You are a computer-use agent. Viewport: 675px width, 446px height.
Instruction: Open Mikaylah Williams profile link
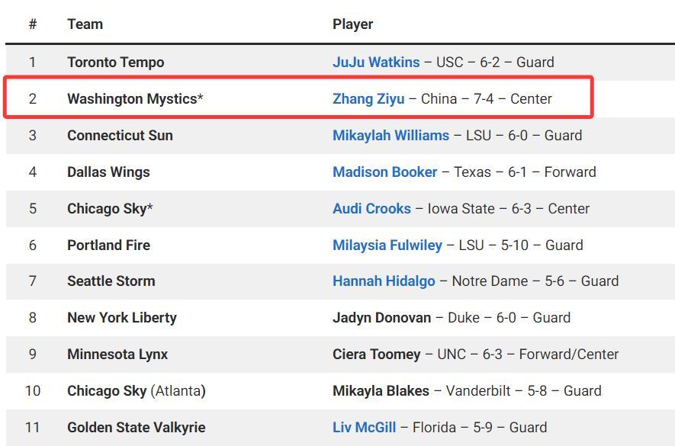pyautogui.click(x=391, y=136)
